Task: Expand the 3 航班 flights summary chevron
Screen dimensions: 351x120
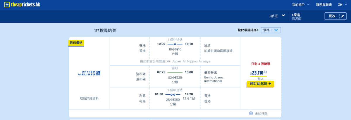Action: click(x=283, y=15)
